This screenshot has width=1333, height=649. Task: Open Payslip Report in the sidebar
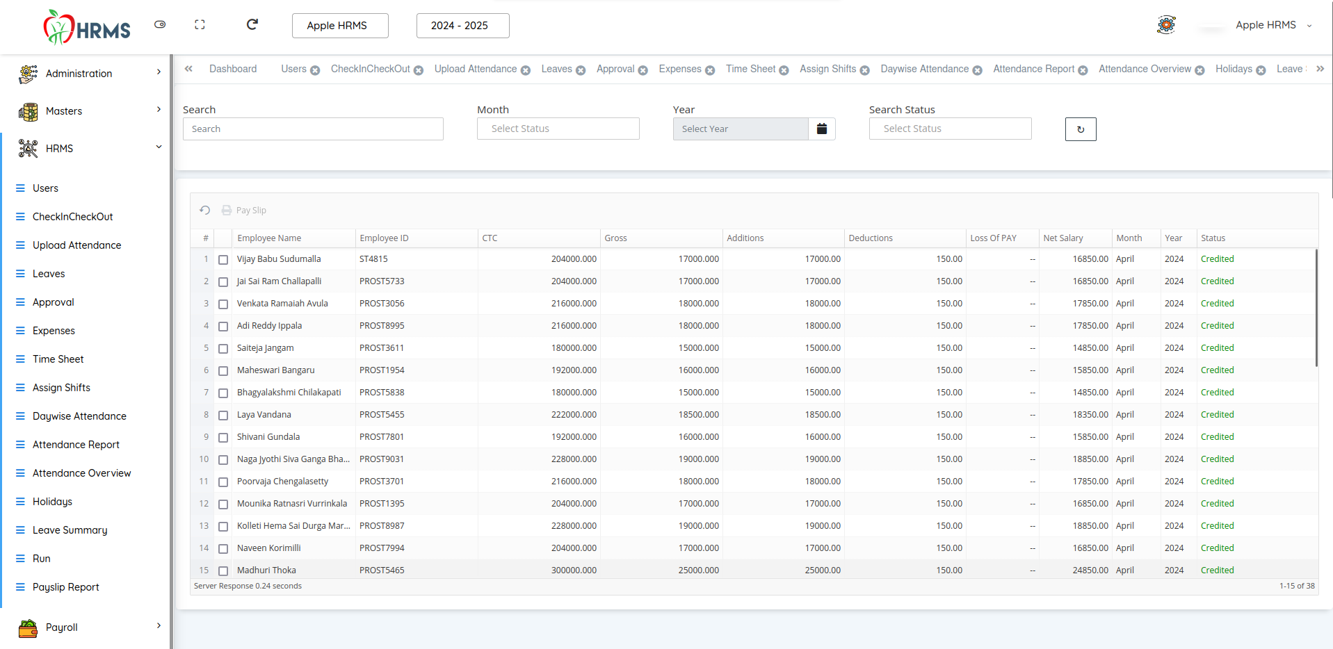[65, 587]
